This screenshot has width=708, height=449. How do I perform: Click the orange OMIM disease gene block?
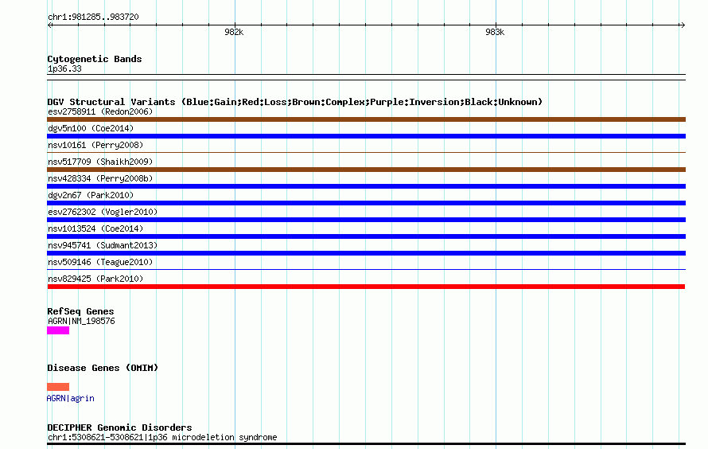(x=58, y=387)
